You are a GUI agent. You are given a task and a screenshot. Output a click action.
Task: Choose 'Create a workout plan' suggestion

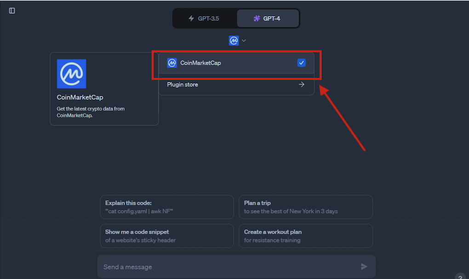click(x=306, y=236)
